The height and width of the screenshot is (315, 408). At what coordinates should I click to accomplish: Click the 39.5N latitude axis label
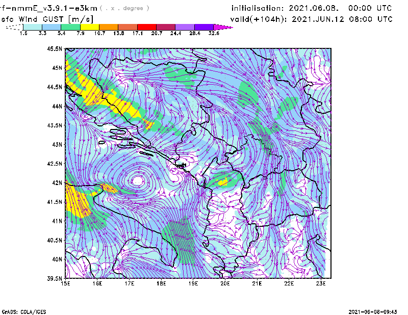[x=55, y=278]
